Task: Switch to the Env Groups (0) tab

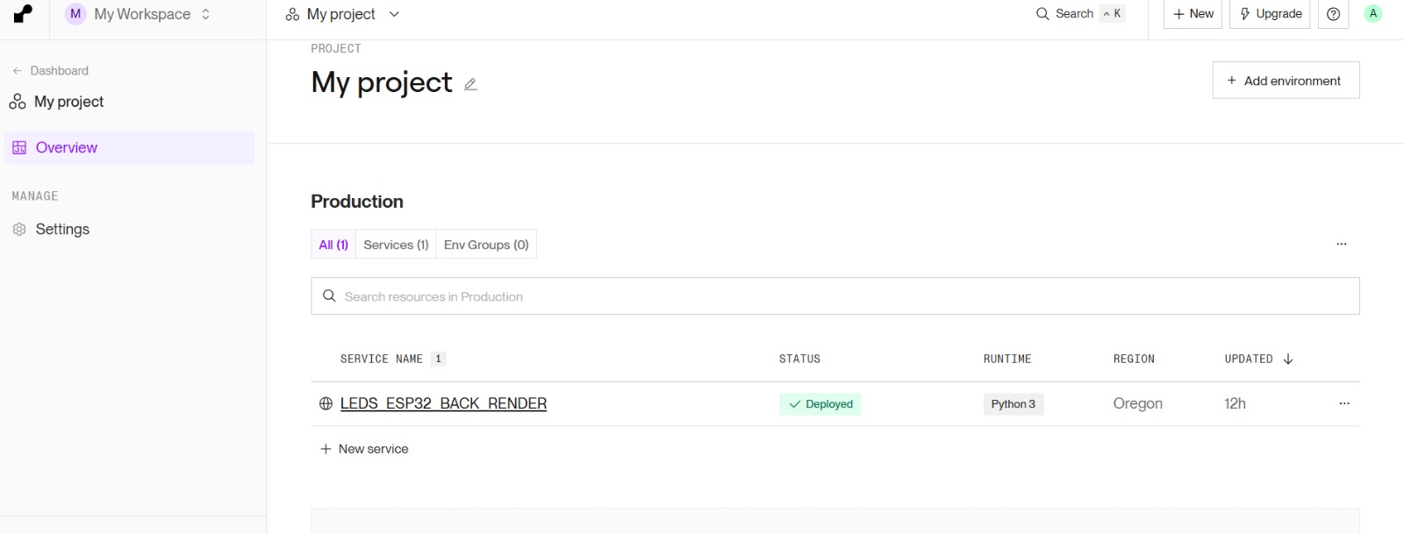Action: (486, 245)
